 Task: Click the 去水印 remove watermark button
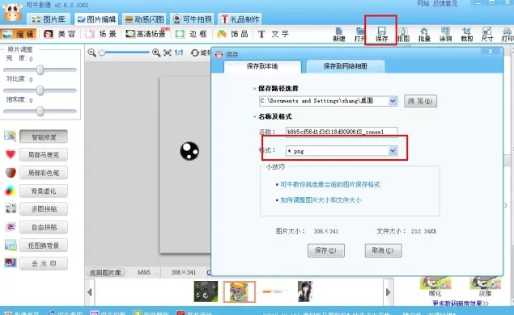44,263
